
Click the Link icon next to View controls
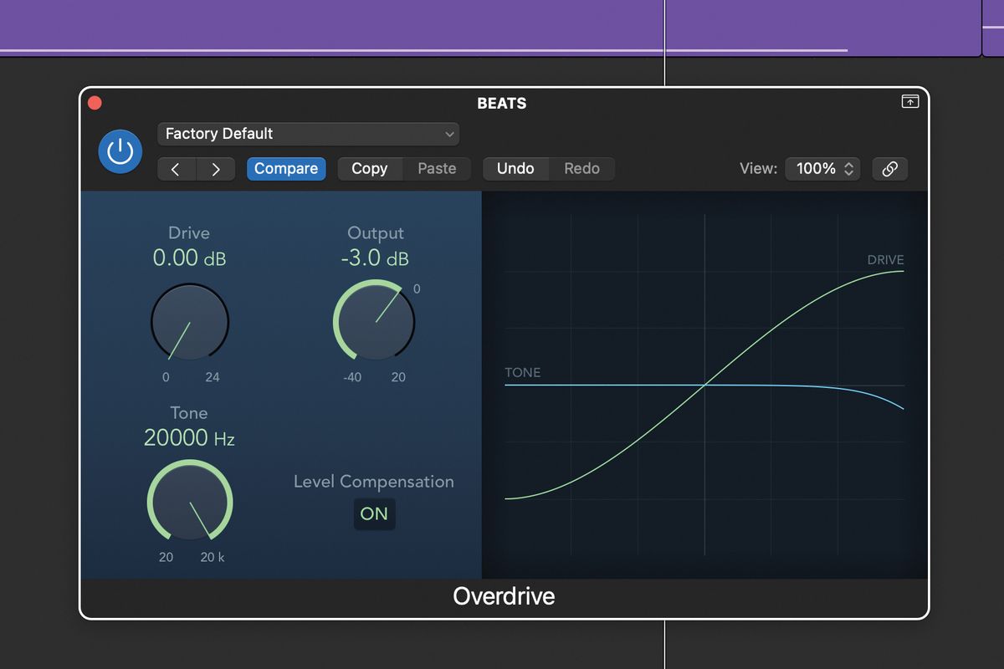[x=889, y=168]
